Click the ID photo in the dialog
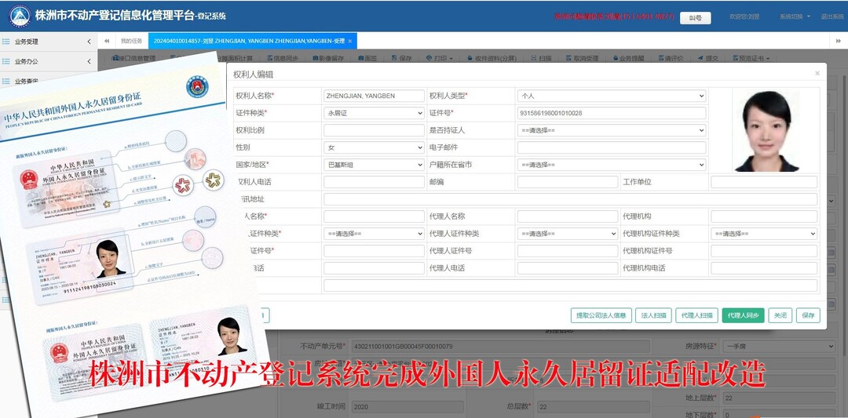Image resolution: width=848 pixels, height=418 pixels. (766, 131)
